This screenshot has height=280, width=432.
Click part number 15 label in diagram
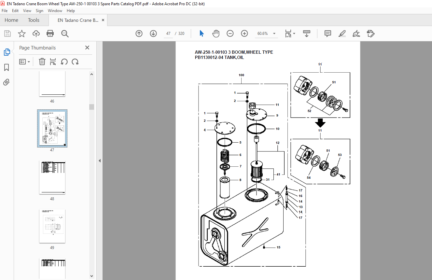click(278, 247)
